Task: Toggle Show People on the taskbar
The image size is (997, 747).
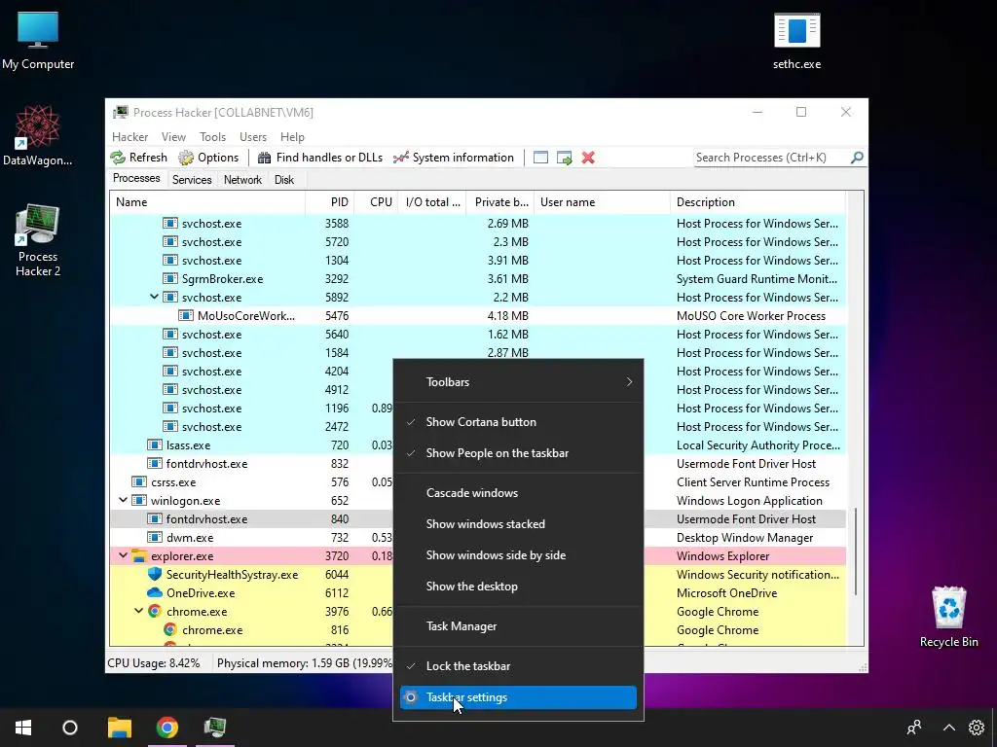Action: [518, 453]
